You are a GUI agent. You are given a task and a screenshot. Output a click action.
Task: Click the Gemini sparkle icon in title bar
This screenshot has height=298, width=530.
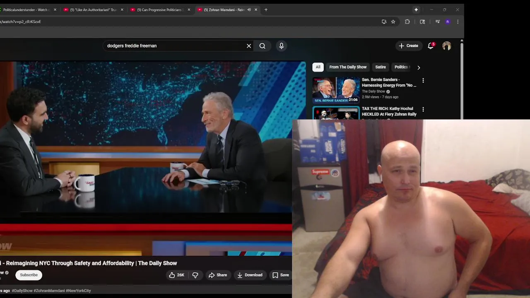pyautogui.click(x=416, y=10)
